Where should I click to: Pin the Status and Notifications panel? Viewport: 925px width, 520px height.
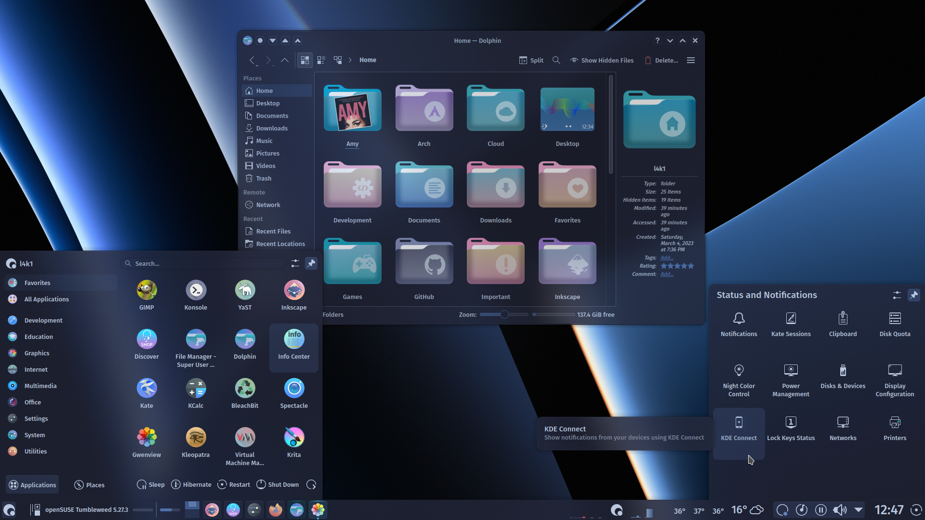tap(913, 295)
